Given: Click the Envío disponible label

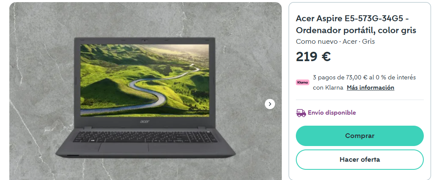Looking at the screenshot, I should pyautogui.click(x=332, y=112).
